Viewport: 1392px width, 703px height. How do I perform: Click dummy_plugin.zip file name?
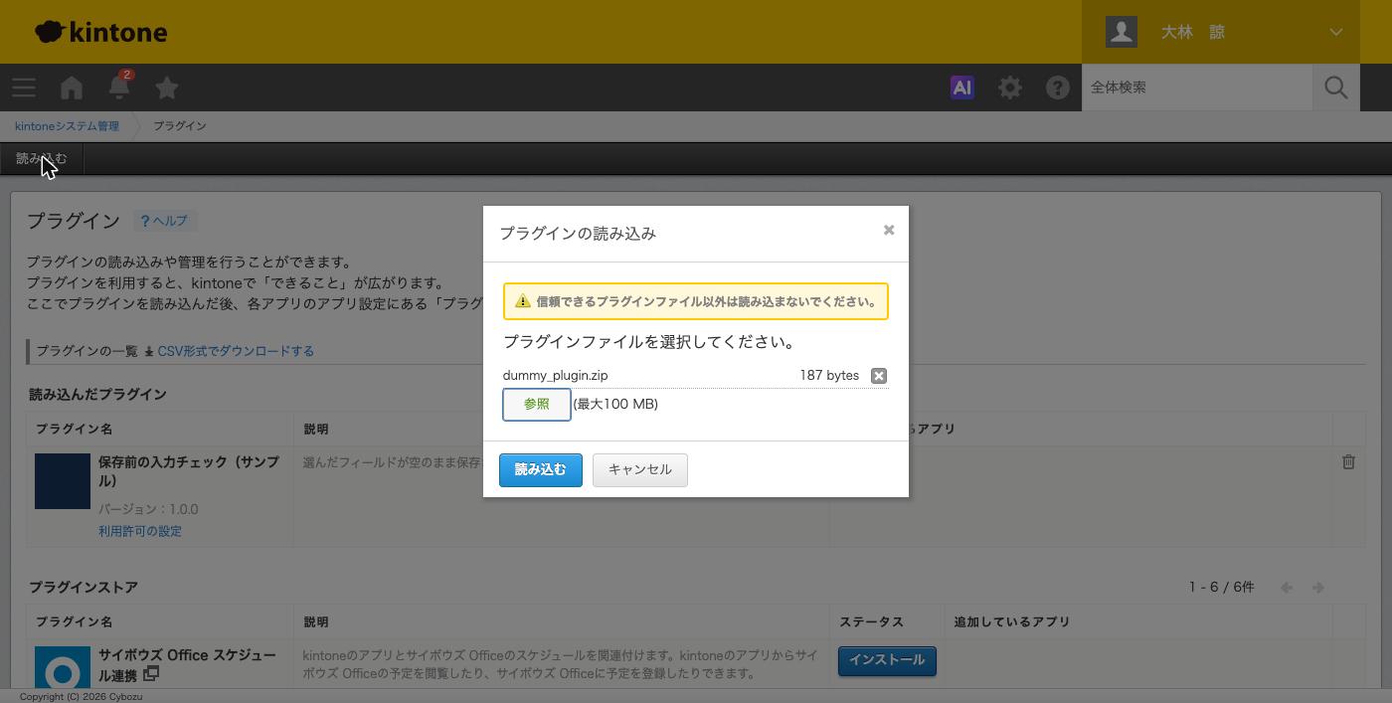pos(555,376)
